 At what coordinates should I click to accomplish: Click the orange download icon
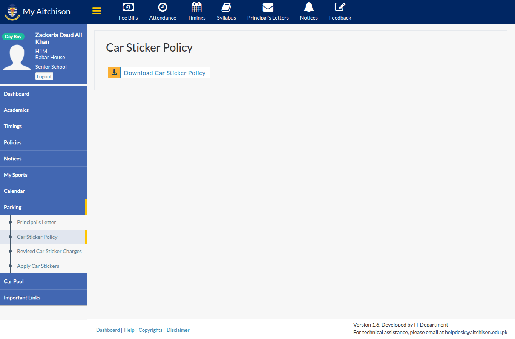click(x=114, y=73)
